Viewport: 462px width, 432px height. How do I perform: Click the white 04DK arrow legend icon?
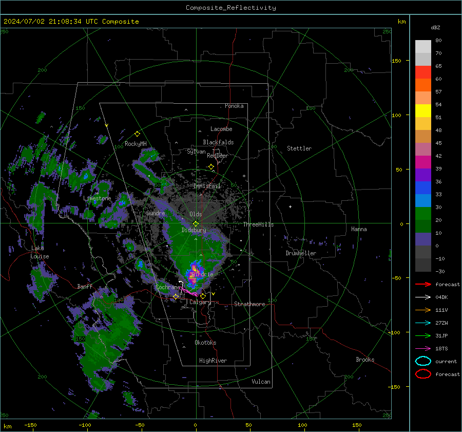click(423, 297)
